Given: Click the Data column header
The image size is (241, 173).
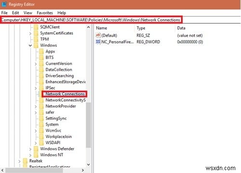Looking at the screenshot, I should (x=181, y=28).
